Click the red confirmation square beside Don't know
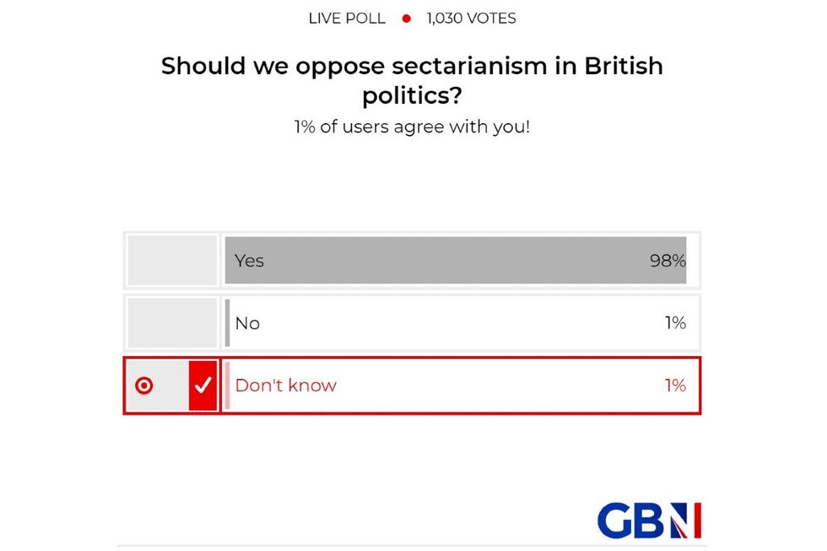The width and height of the screenshot is (827, 551). click(x=201, y=386)
